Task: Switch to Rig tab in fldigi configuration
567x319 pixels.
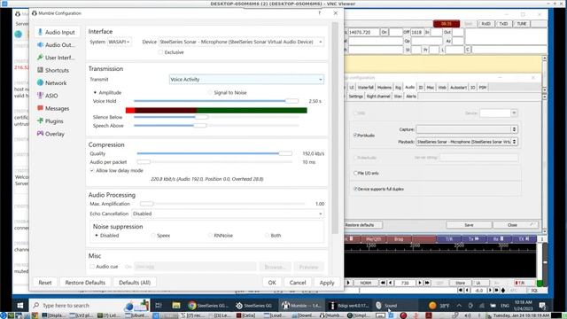Action: click(x=398, y=88)
